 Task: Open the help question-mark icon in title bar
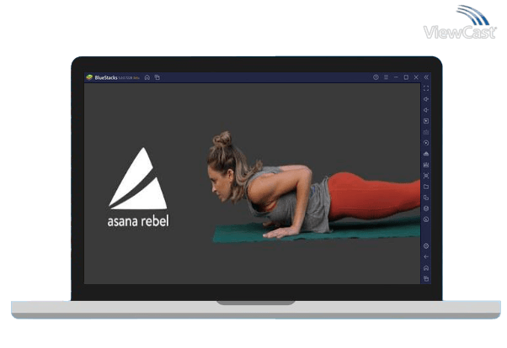point(376,77)
